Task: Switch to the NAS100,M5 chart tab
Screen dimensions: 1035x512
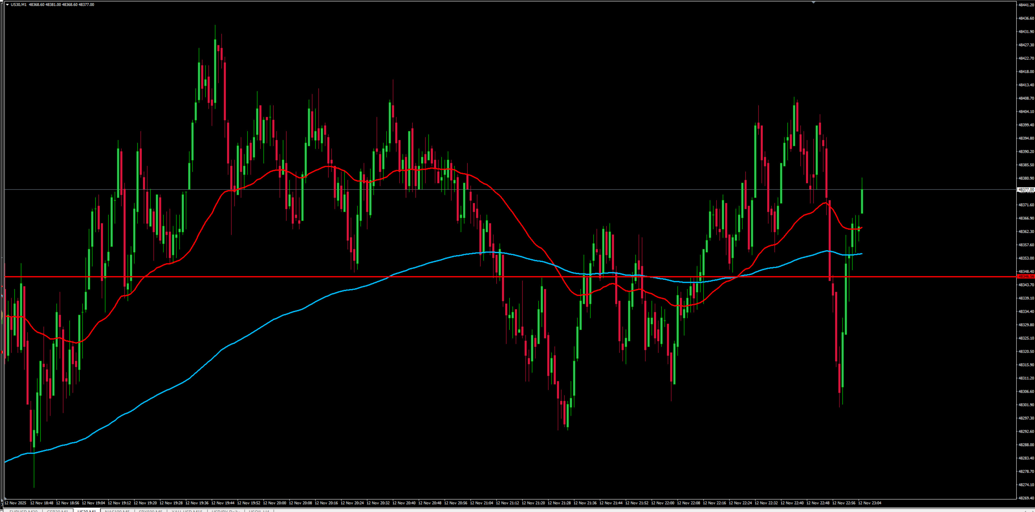Action: [x=117, y=511]
